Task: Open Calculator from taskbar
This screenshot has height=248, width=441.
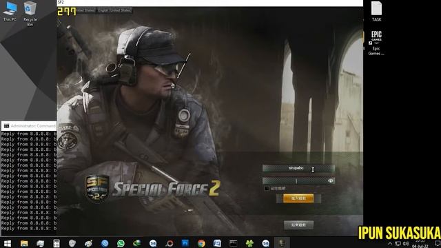Action: (57, 243)
